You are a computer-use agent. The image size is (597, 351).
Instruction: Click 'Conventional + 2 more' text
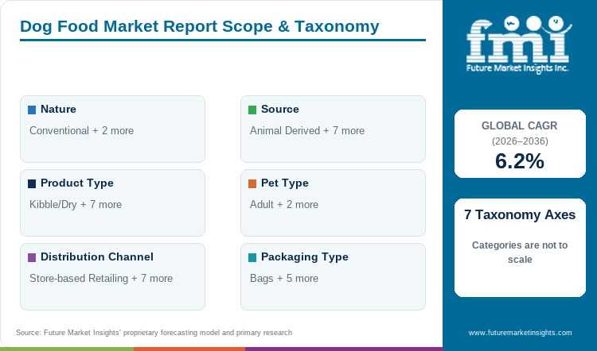click(81, 131)
